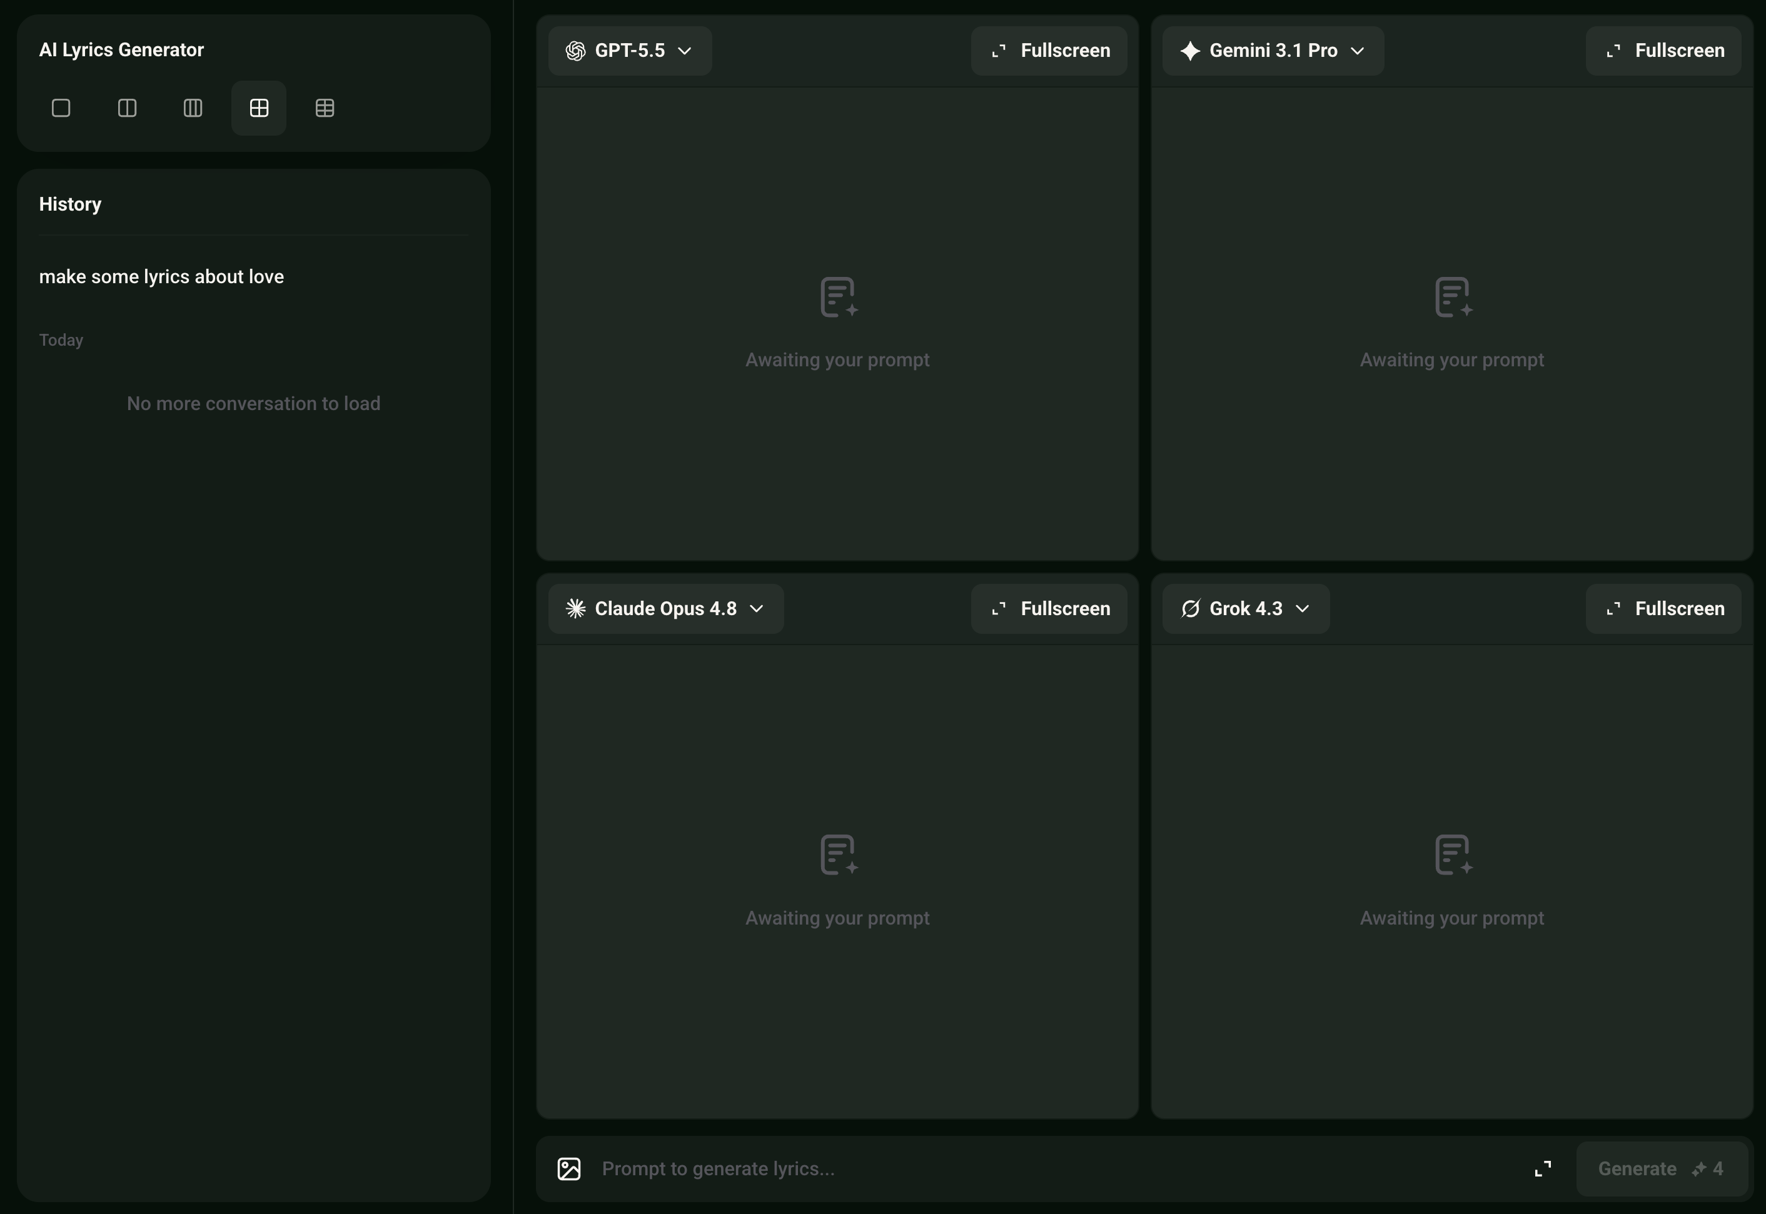Screen dimensions: 1766x1214
Task: Switch to the six-panel grid layout
Action: [x=325, y=108]
